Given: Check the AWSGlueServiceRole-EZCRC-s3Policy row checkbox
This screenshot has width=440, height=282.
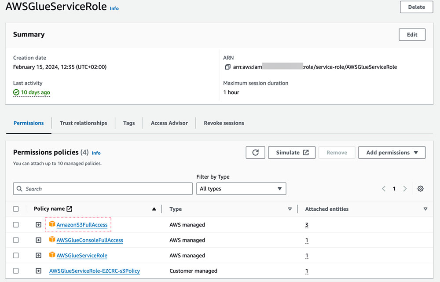Looking at the screenshot, I should [16, 271].
